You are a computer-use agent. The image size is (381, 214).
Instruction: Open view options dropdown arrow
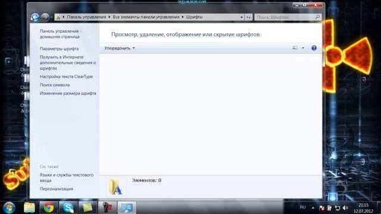pos(303,48)
